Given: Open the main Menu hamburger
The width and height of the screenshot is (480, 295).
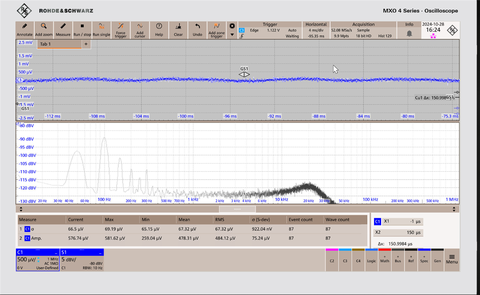Looking at the screenshot, I should click(452, 259).
